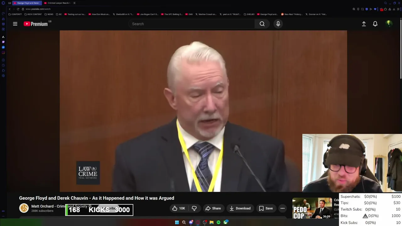Image resolution: width=402 pixels, height=226 pixels.
Task: Click the main video player area
Action: [x=203, y=111]
